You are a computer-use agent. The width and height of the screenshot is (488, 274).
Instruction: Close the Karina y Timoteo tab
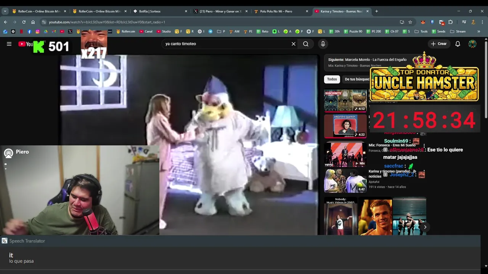368,11
